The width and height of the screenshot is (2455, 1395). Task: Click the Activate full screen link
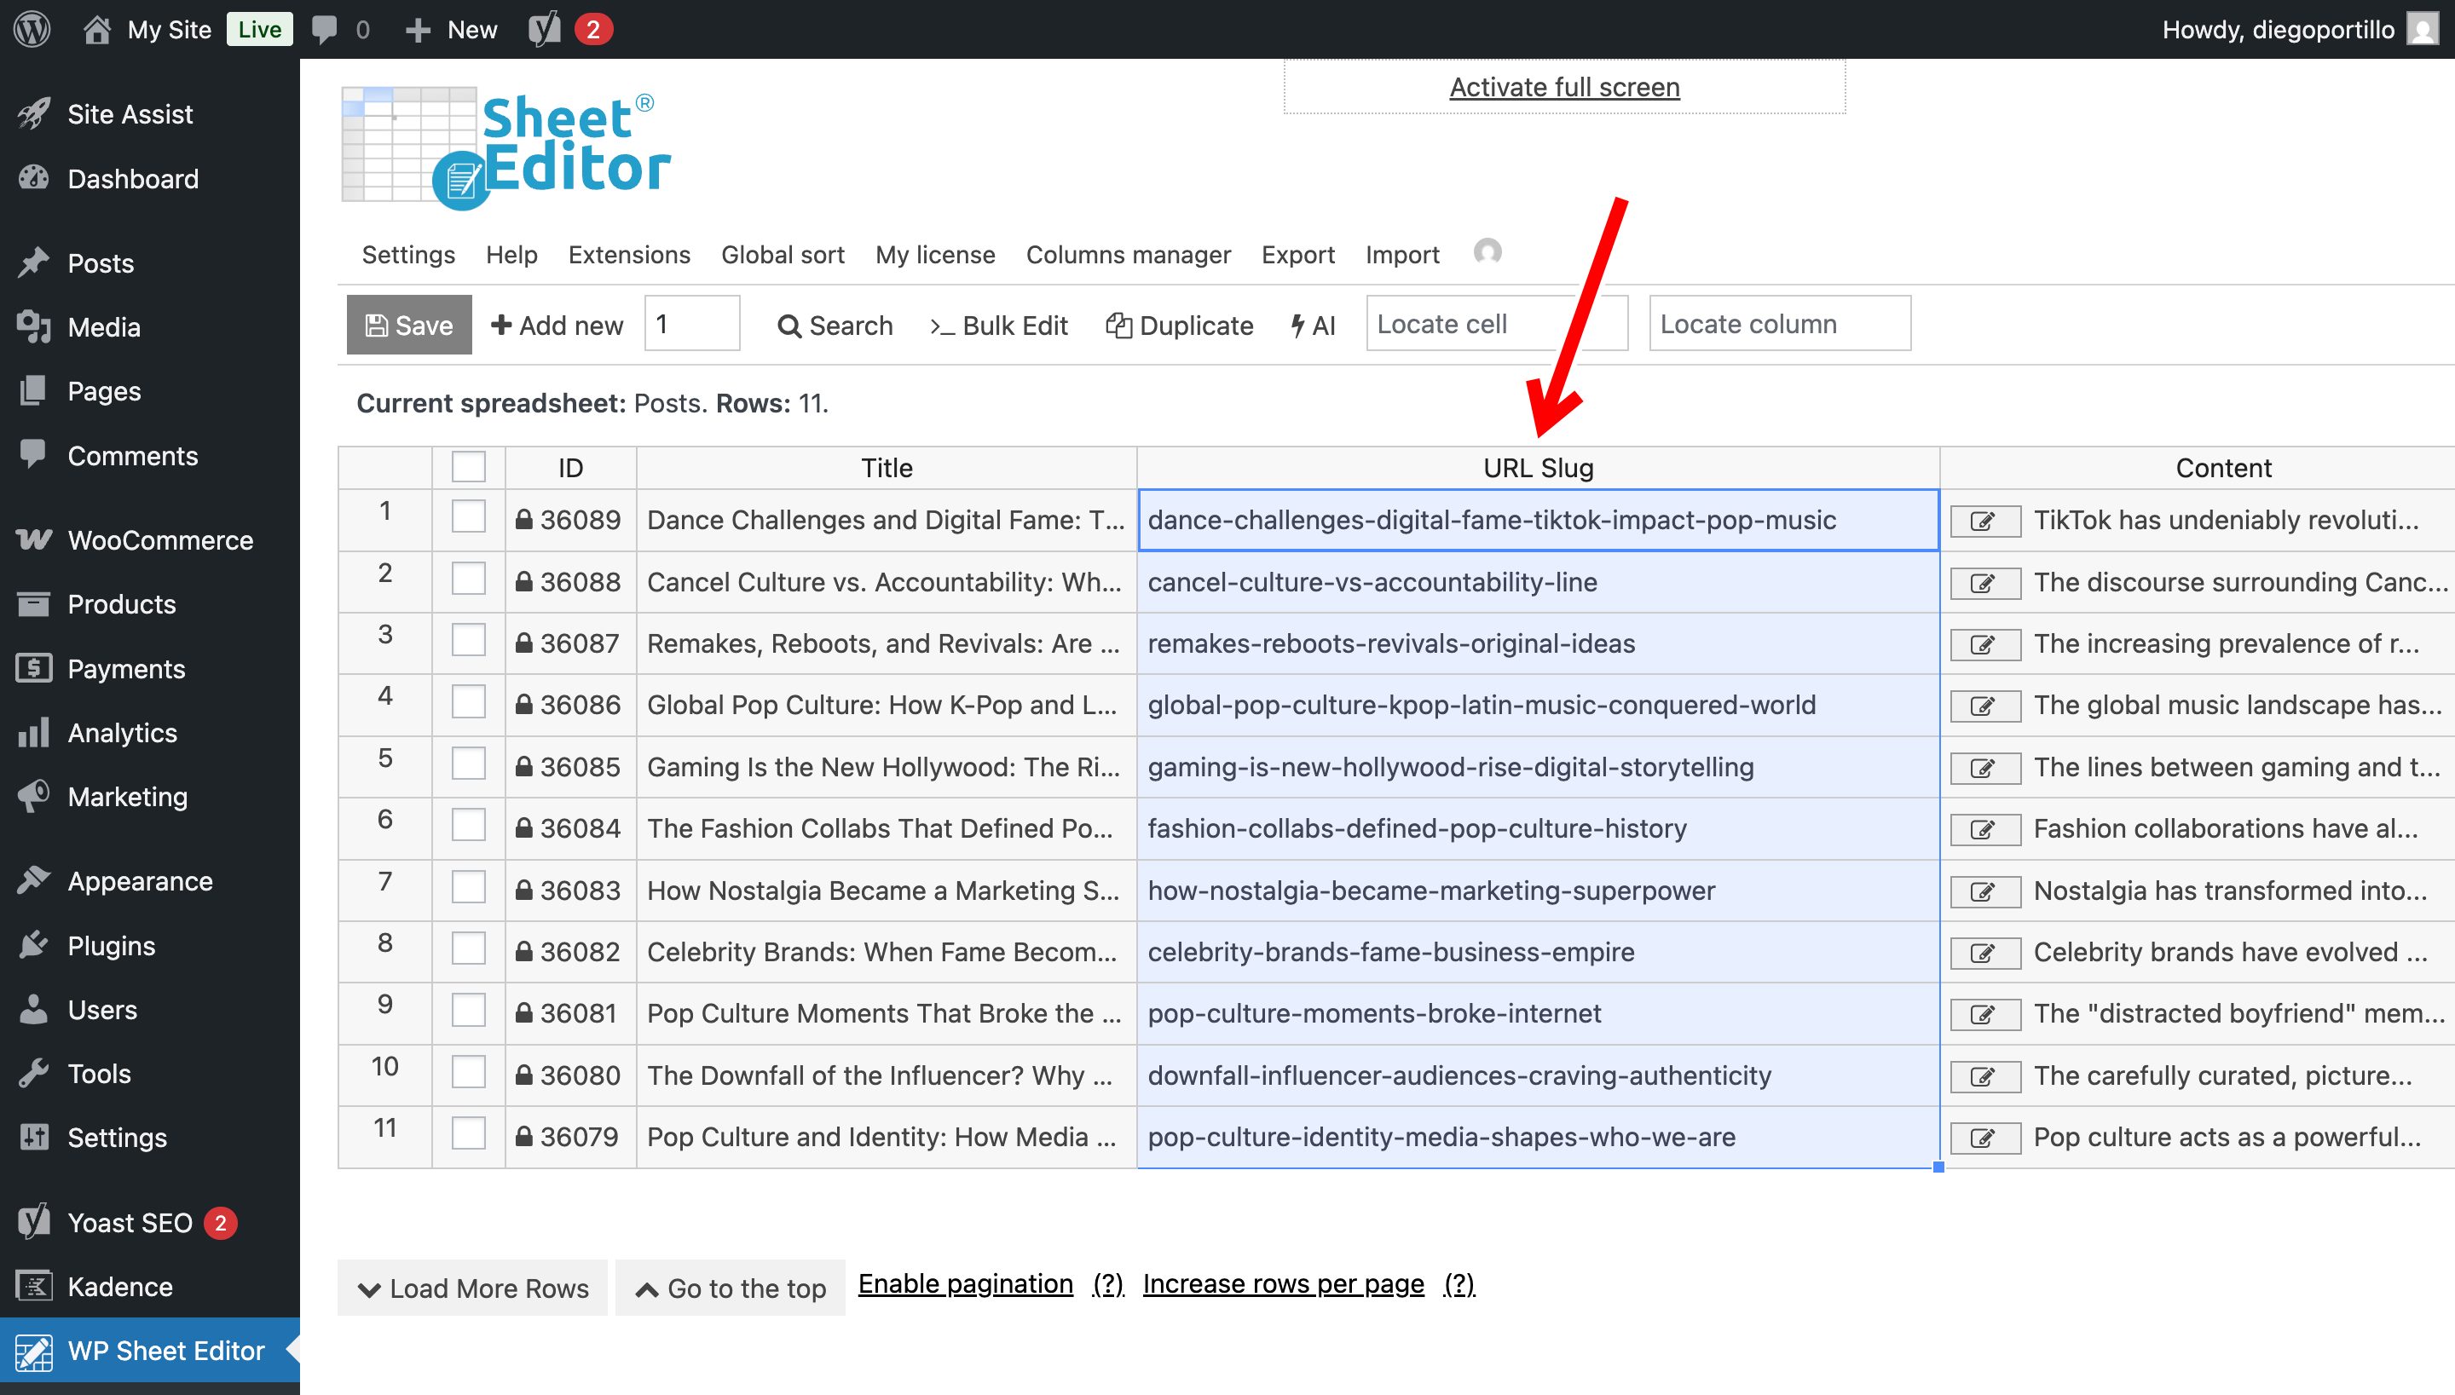coord(1563,86)
